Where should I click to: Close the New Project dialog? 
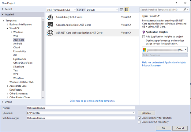pyautogui.click(x=185, y=3)
